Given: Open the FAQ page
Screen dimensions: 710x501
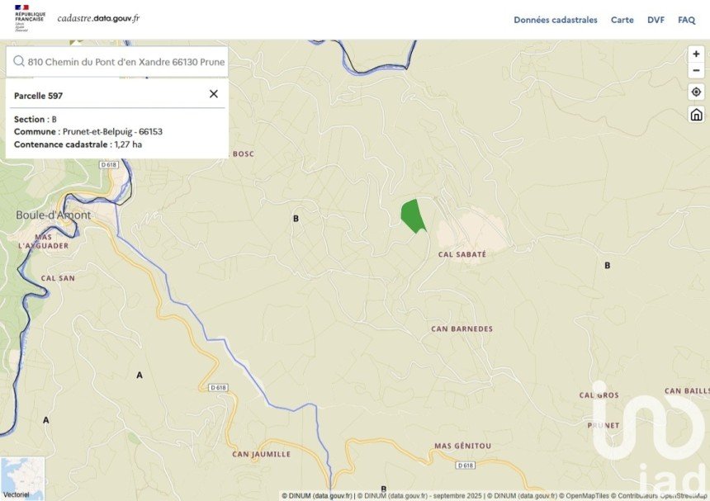Looking at the screenshot, I should pos(686,20).
